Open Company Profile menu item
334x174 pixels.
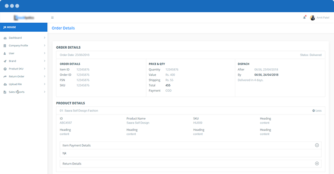18,46
